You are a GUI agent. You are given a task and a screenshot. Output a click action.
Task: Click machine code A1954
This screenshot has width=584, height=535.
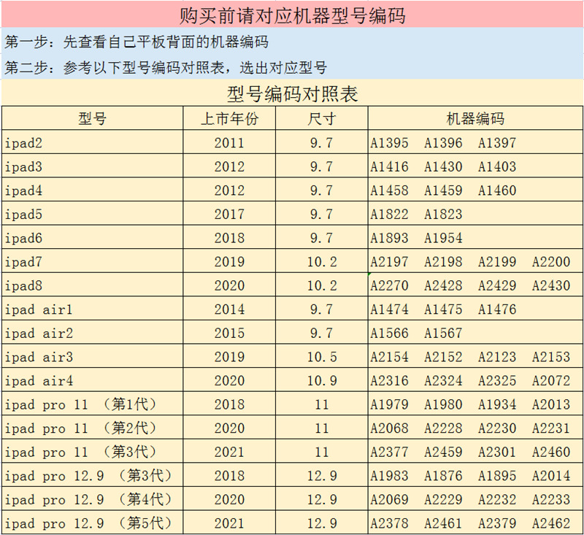[443, 238]
